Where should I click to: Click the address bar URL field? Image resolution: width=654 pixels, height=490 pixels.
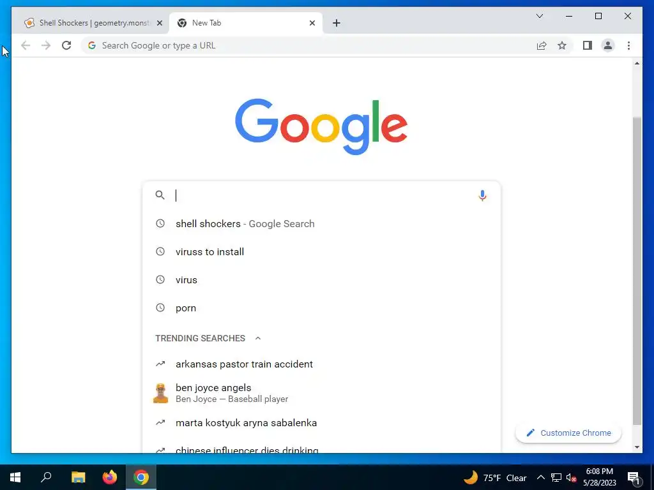click(x=308, y=45)
